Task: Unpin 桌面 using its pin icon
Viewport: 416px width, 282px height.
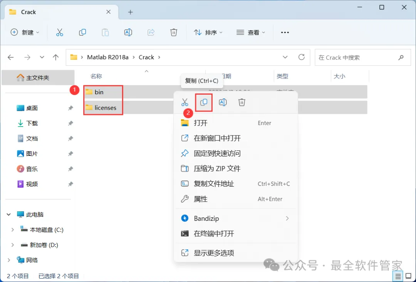Action: pyautogui.click(x=70, y=108)
